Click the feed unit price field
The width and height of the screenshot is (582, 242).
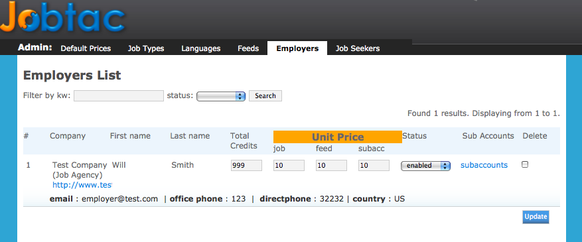(x=331, y=165)
